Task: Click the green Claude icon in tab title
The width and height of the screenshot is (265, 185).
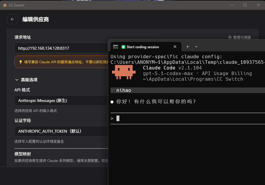Action: pos(124,47)
